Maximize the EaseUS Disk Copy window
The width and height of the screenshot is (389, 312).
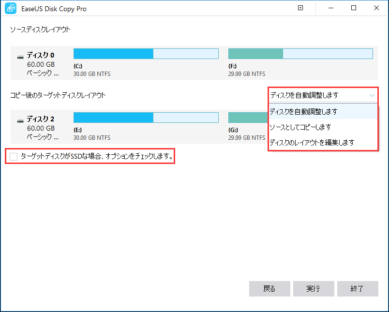coord(354,8)
